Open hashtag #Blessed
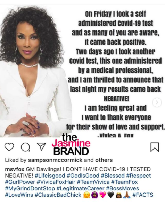The height and width of the screenshot is (206, 165). point(113,176)
